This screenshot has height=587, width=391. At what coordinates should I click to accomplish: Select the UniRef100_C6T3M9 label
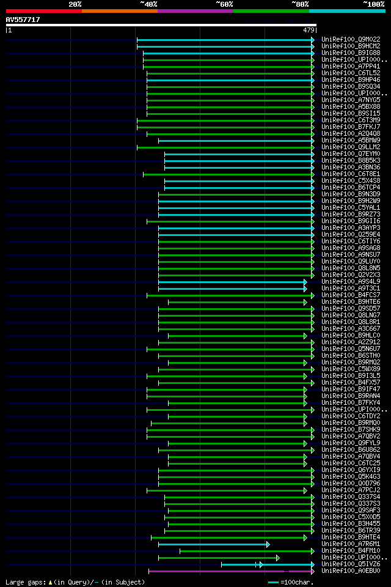[x=351, y=120]
